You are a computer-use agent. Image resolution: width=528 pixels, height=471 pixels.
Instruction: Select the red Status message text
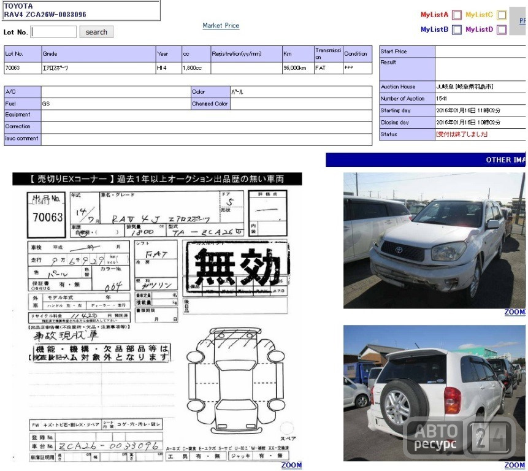(x=462, y=134)
